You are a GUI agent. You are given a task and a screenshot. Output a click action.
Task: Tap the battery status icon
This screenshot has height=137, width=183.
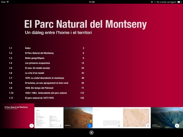coord(180,2)
